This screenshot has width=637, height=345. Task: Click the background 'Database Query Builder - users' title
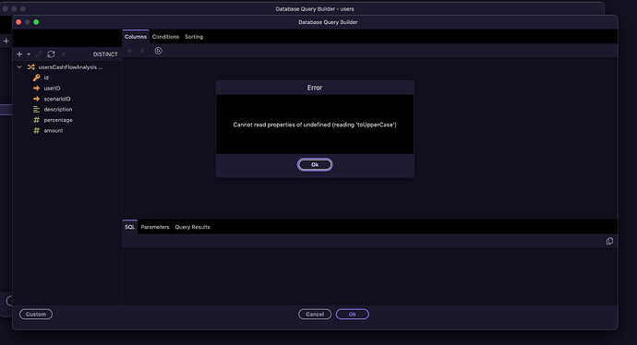315,8
